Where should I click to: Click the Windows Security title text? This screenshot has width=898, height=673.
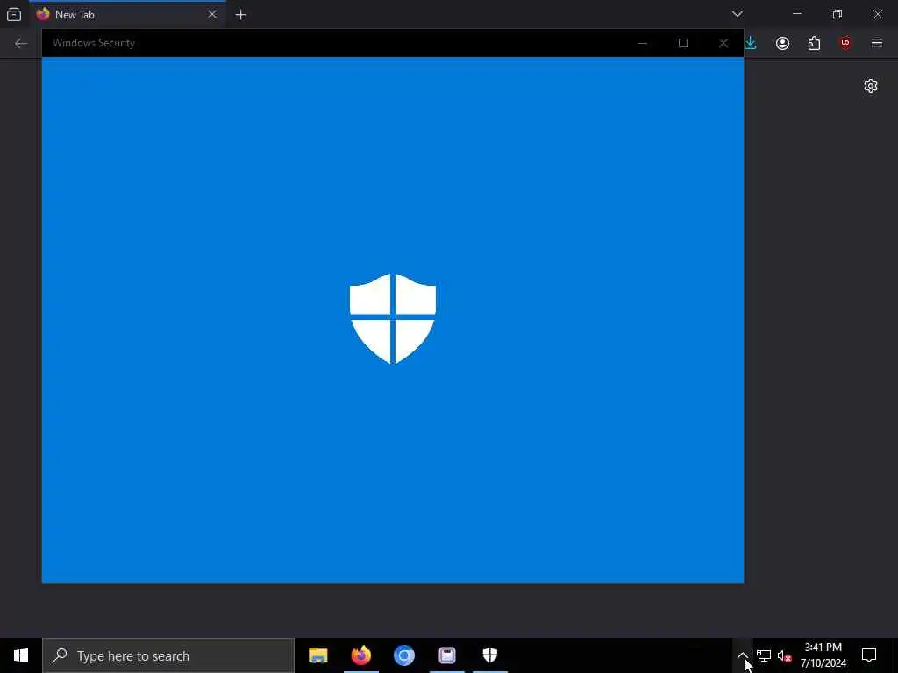(x=94, y=43)
